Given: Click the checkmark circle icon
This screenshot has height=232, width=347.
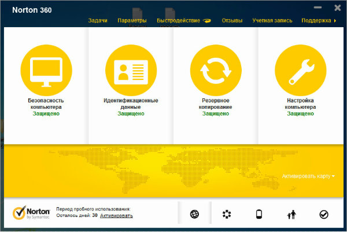Looking at the screenshot, I should coord(323,215).
